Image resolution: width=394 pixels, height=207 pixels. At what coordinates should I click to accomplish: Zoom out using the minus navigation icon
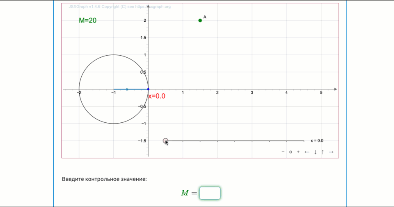283,152
